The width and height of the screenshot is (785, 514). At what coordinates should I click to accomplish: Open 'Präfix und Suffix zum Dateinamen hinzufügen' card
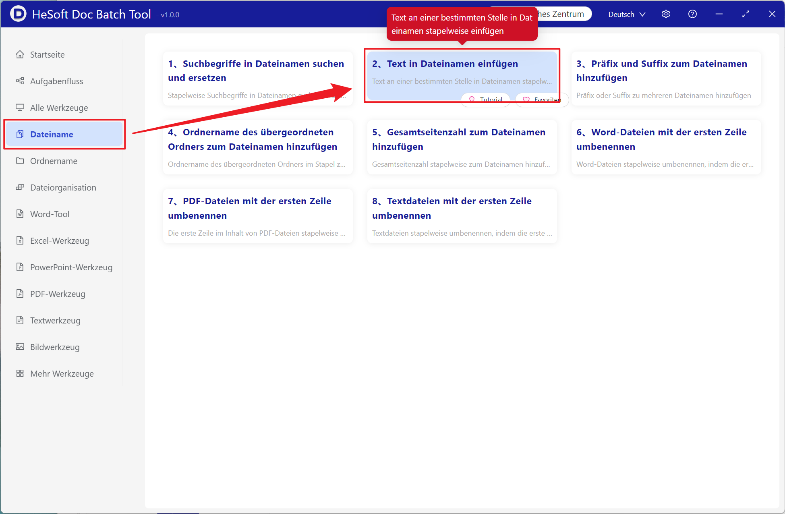[666, 79]
